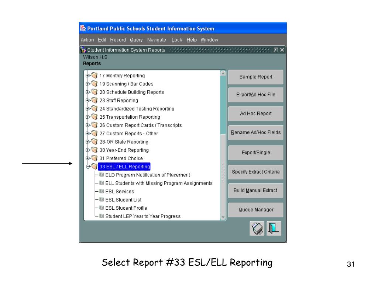This screenshot has width=378, height=283.
Task: Click the Ad Hoc Report button
Action: (256, 113)
